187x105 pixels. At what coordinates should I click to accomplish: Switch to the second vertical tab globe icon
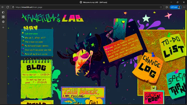coord(3,22)
